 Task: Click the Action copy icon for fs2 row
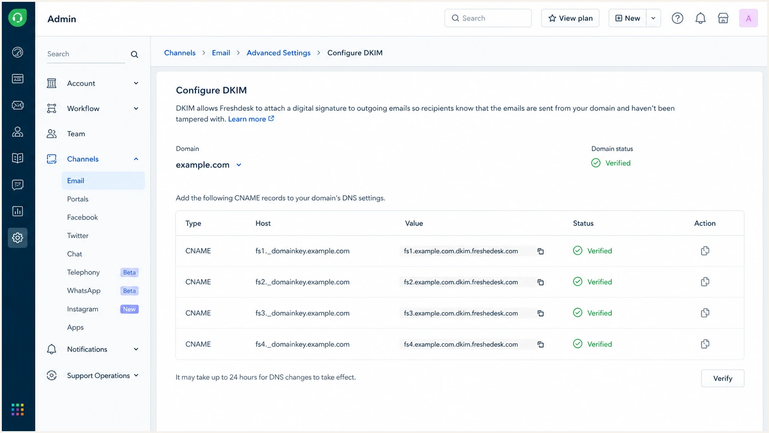click(x=705, y=282)
